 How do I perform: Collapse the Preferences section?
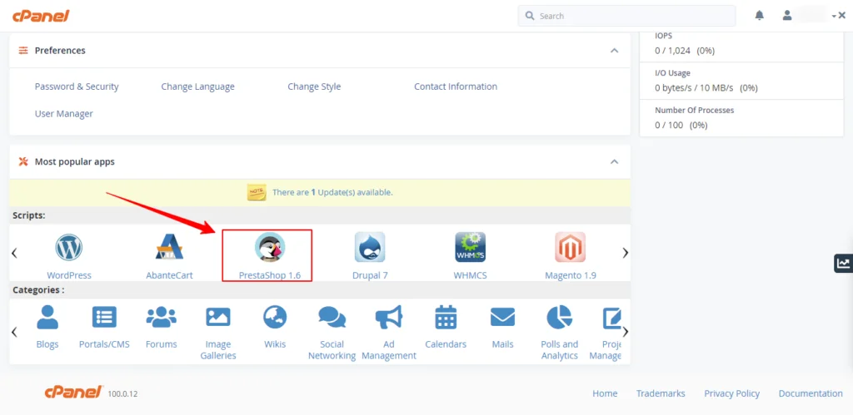tap(614, 51)
